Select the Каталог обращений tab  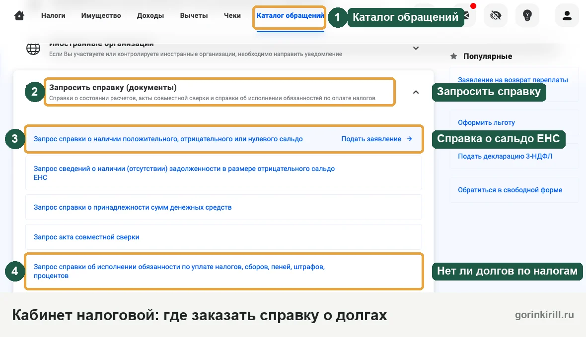(290, 16)
